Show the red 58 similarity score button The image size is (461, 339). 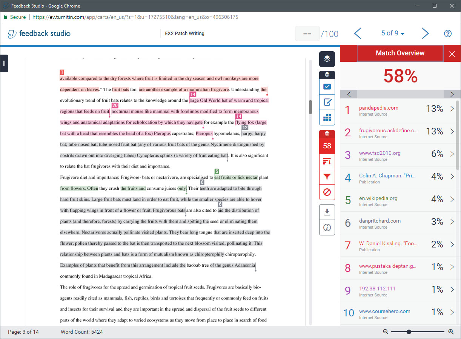(x=327, y=146)
